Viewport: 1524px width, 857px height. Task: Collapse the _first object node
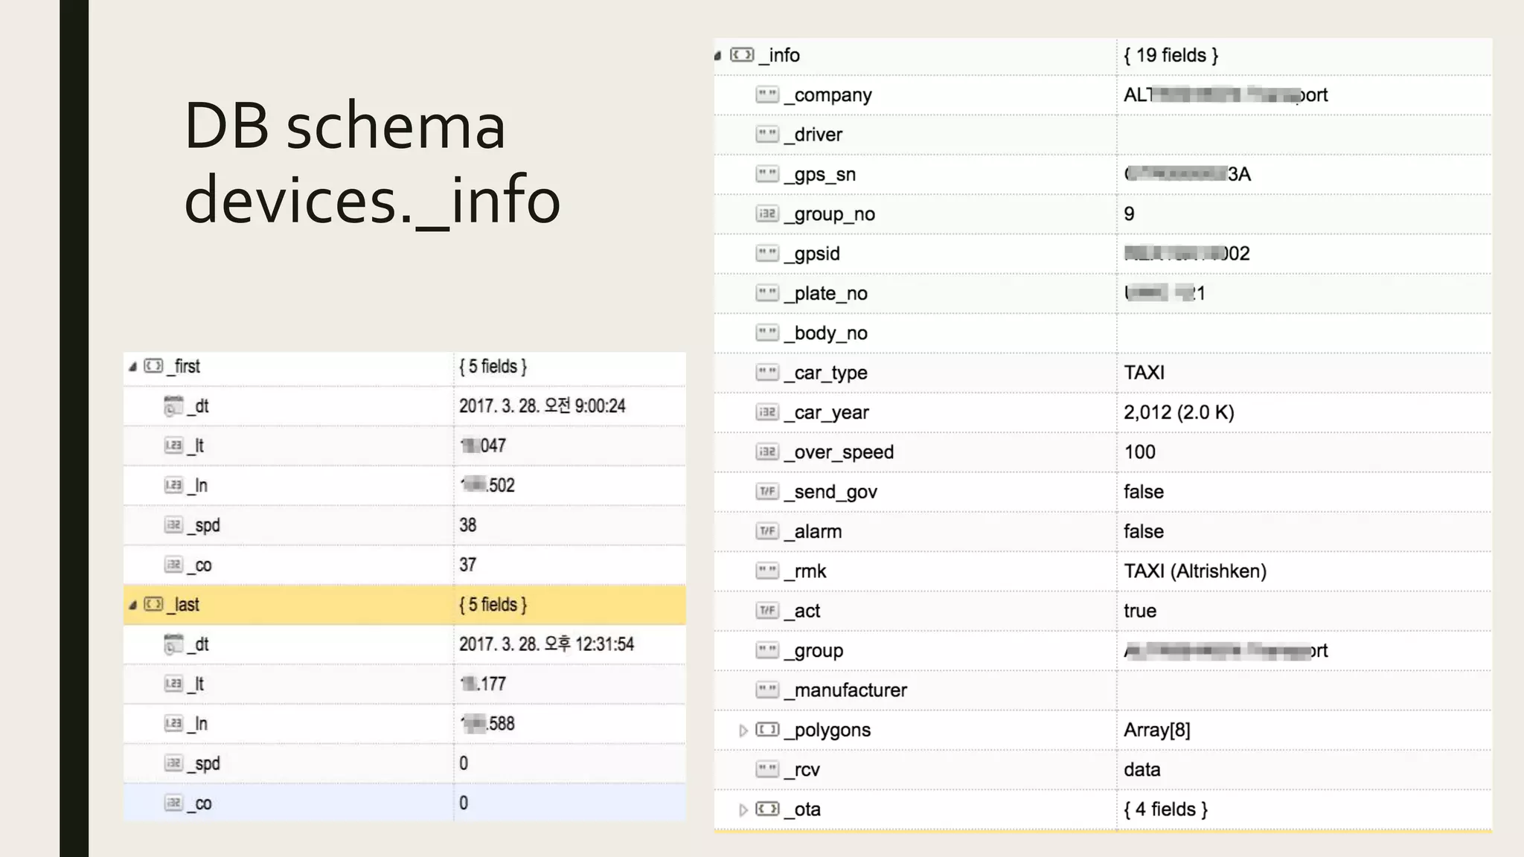(133, 367)
